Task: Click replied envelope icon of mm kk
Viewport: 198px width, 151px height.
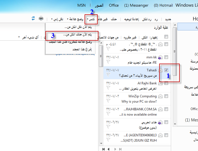Action: (160, 57)
